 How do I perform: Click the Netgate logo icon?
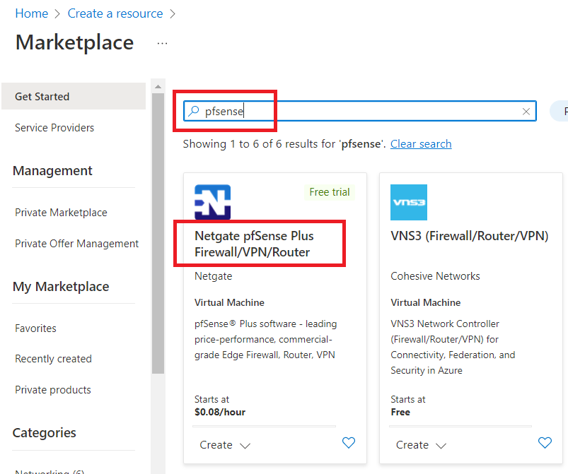(212, 203)
